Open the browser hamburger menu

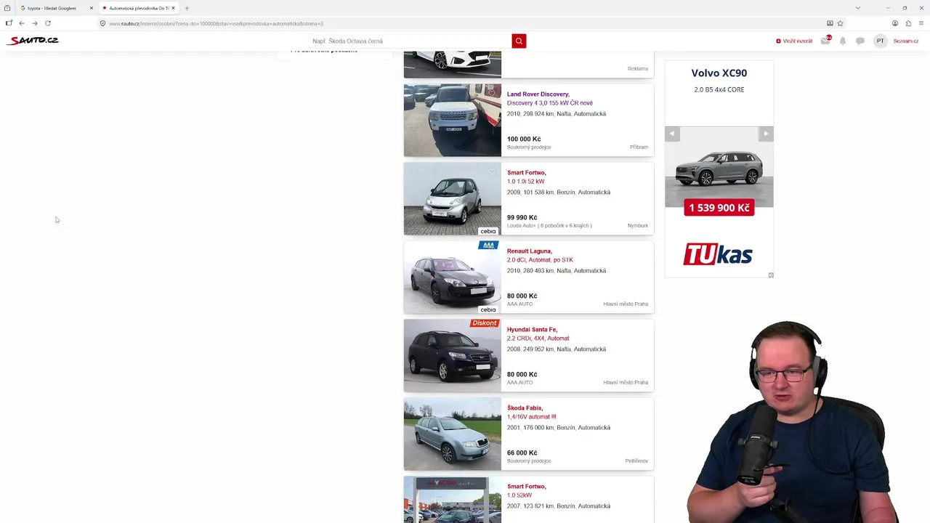tap(921, 23)
